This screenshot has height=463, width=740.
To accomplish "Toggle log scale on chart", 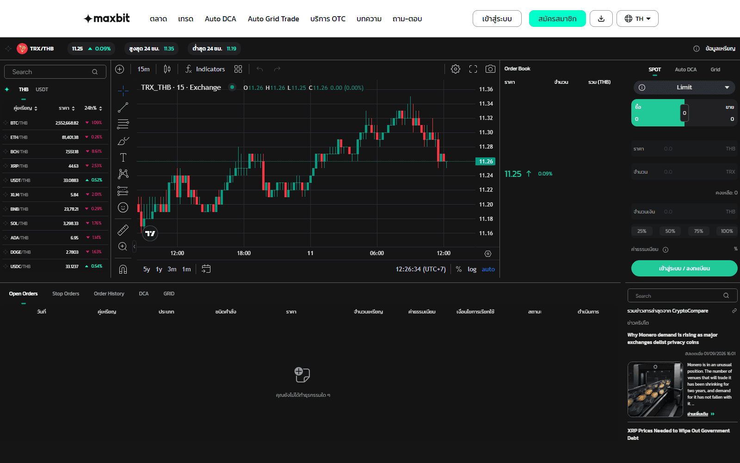I will point(472,269).
